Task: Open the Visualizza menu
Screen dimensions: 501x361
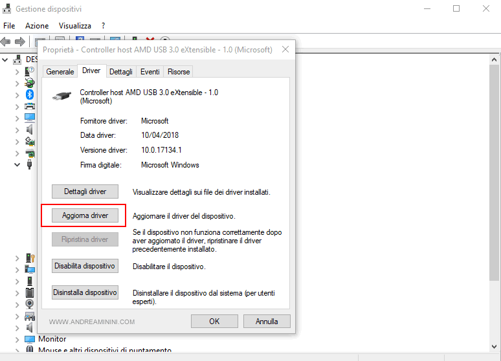Action: click(x=75, y=26)
